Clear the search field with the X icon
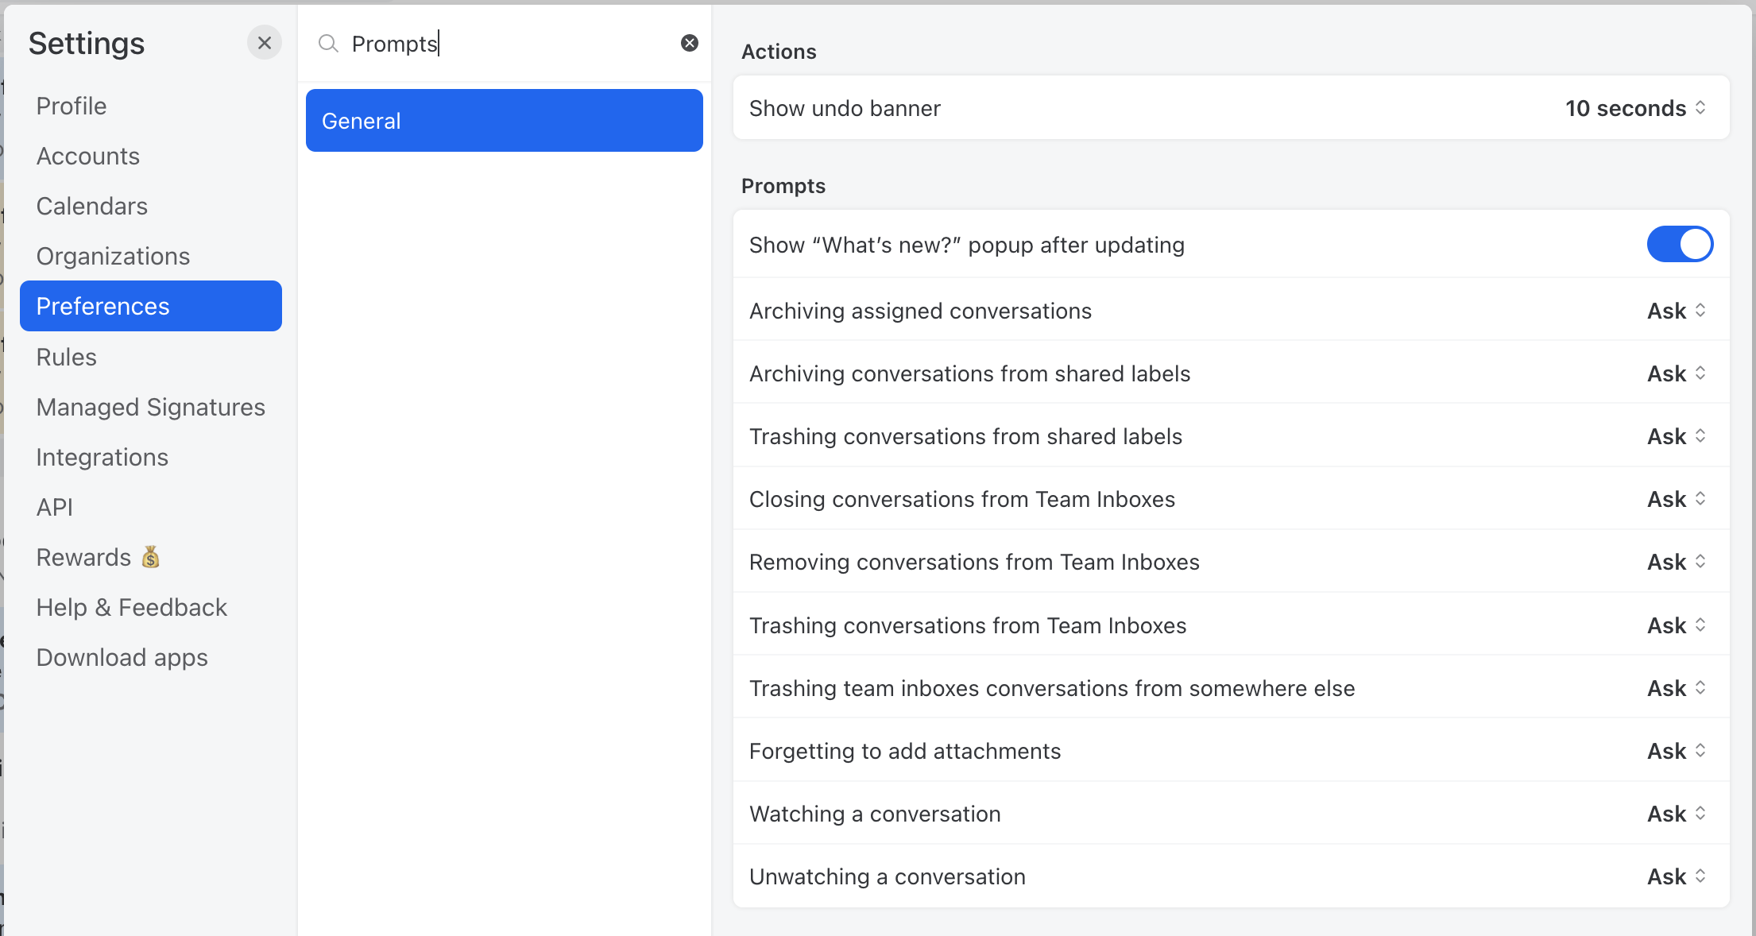Viewport: 1756px width, 936px height. pos(688,43)
